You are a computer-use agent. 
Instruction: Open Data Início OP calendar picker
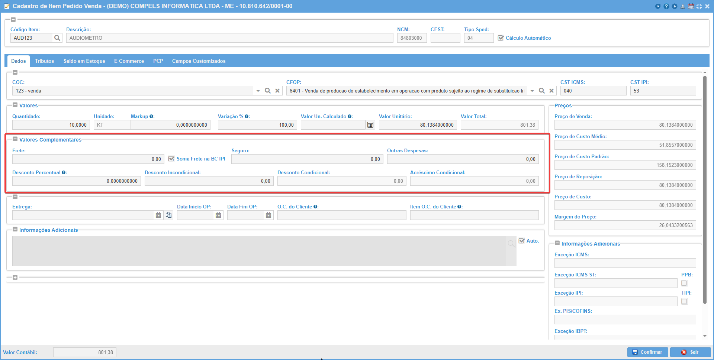click(218, 215)
